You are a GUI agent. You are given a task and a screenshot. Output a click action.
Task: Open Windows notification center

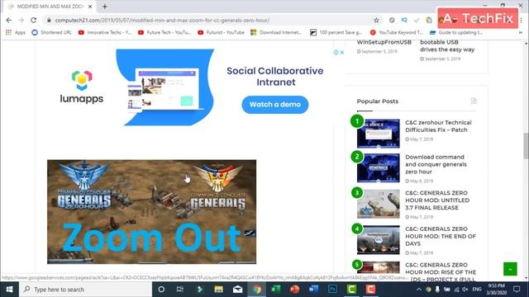pyautogui.click(x=517, y=290)
